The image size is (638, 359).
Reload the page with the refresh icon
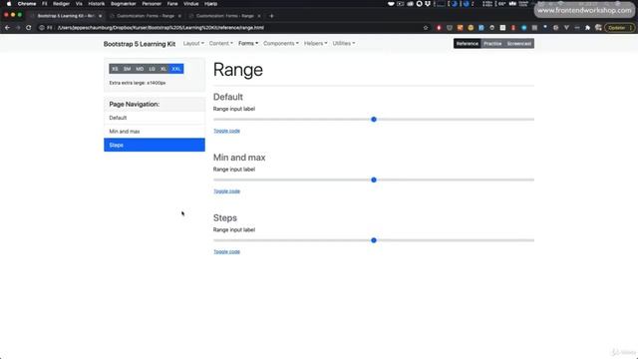[x=29, y=28]
